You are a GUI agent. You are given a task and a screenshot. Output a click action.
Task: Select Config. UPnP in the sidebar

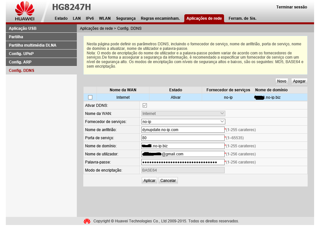point(41,54)
